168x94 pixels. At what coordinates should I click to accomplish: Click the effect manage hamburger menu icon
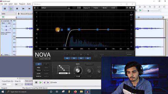pyautogui.click(x=36, y=83)
